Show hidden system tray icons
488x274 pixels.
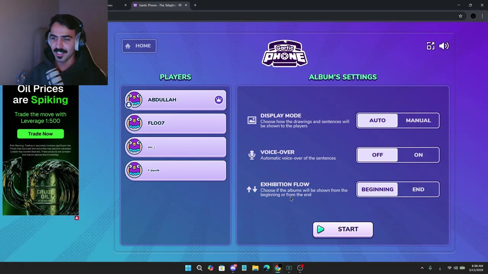(x=422, y=268)
